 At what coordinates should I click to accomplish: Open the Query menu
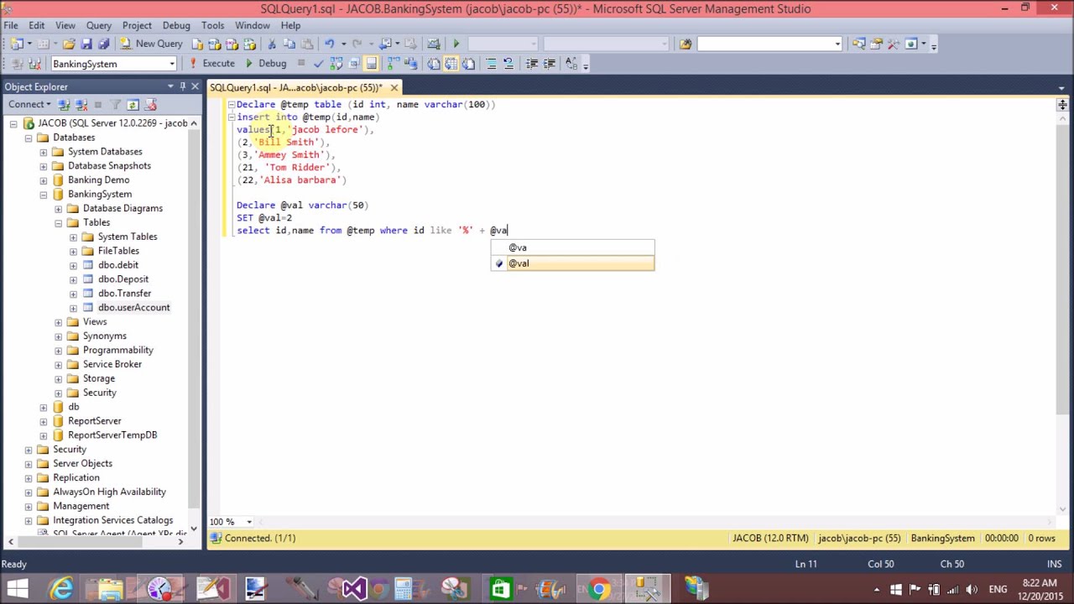click(98, 25)
